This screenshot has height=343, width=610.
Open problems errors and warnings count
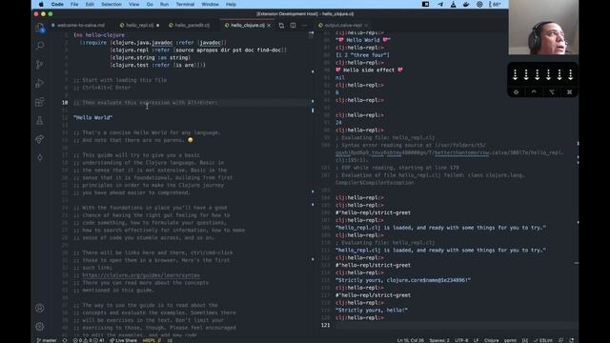click(x=89, y=340)
